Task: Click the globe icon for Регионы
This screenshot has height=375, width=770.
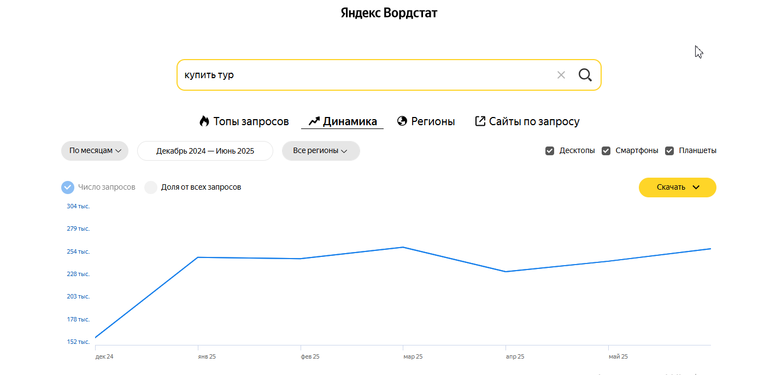Action: click(x=402, y=121)
